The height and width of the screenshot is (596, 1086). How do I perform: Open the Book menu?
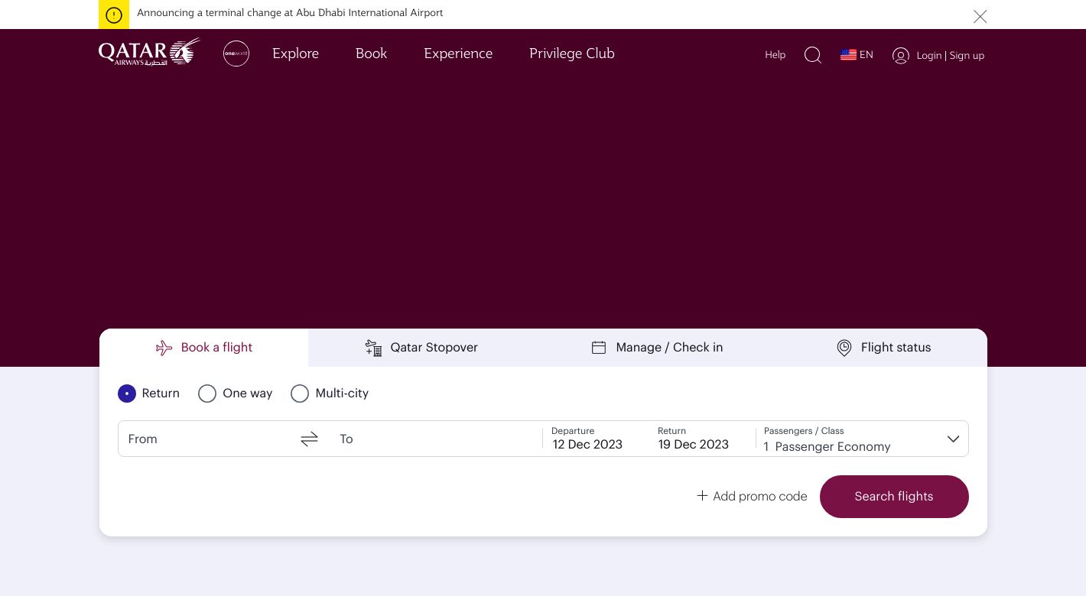371,53
